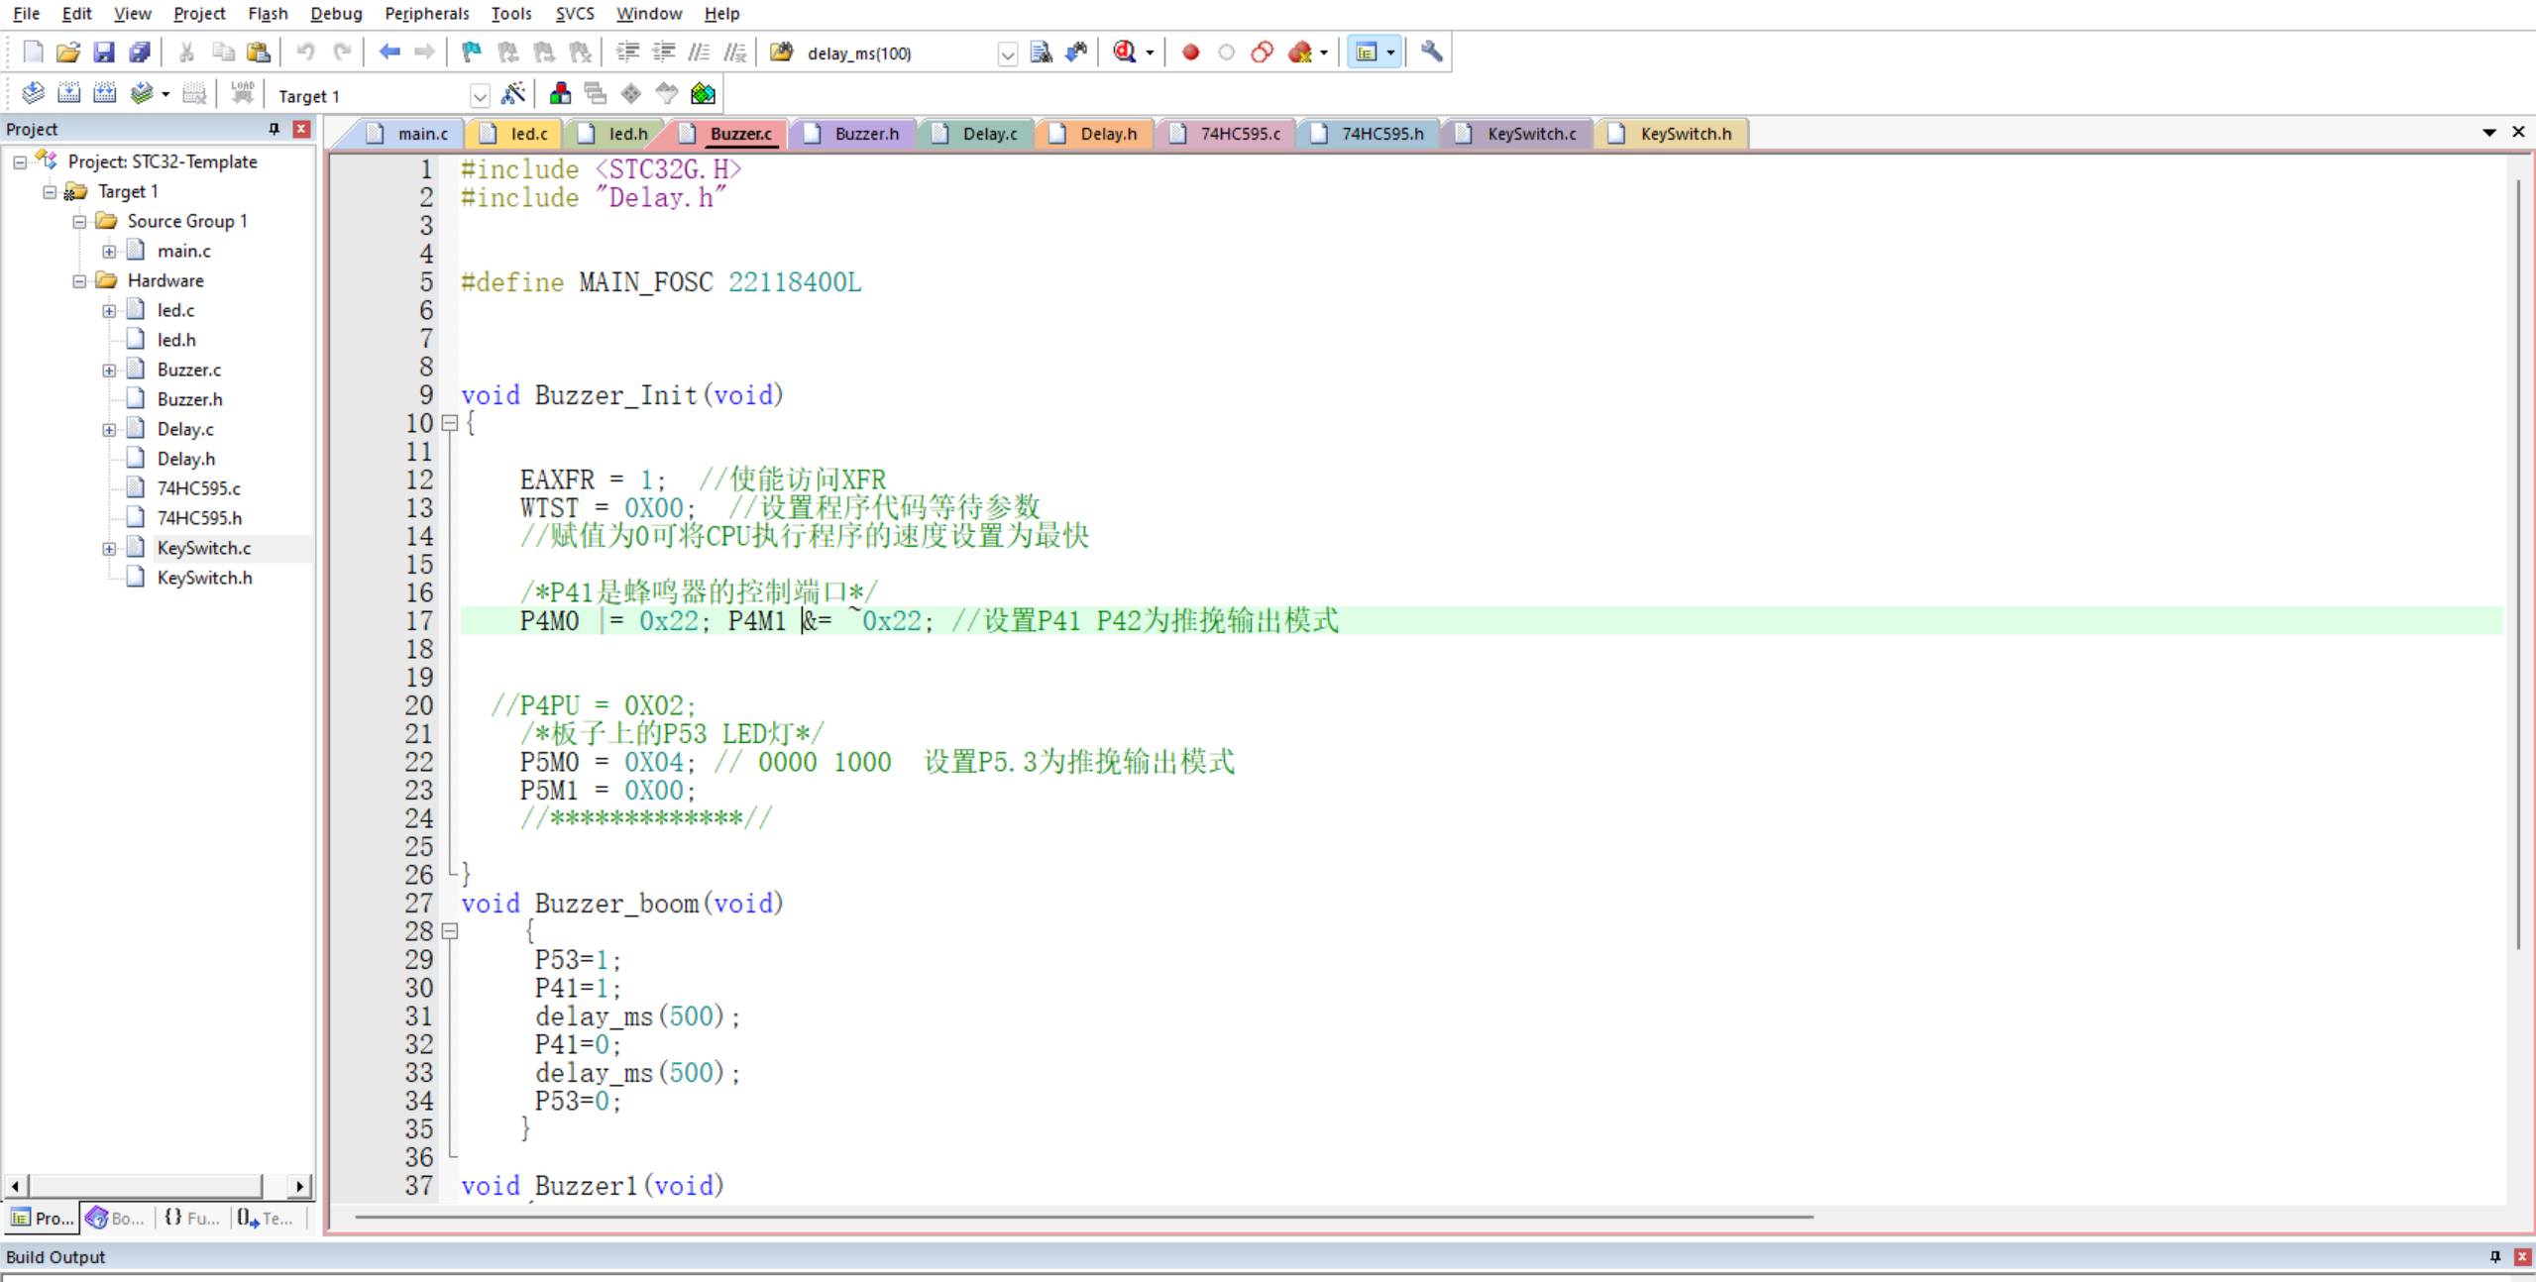Download to flash with LOAD icon
Screen dimensions: 2536x1282
[242, 94]
